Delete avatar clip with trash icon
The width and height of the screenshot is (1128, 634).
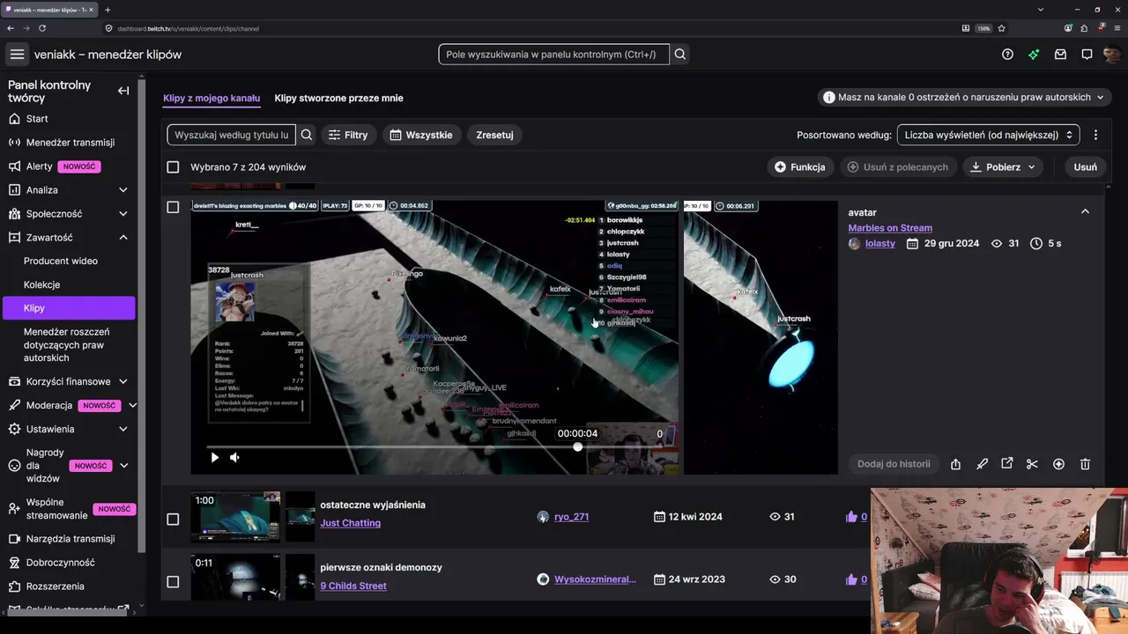(1085, 464)
